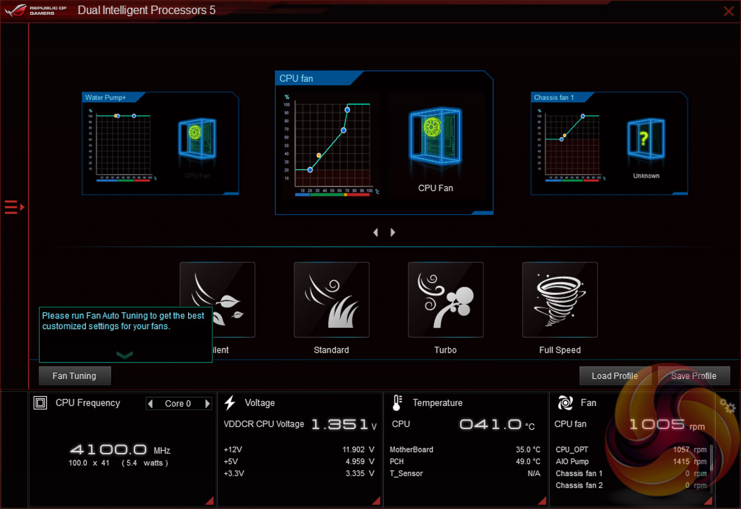Close the Dual Intelligent Processors window
Screen dimensions: 741x509
pos(729,11)
